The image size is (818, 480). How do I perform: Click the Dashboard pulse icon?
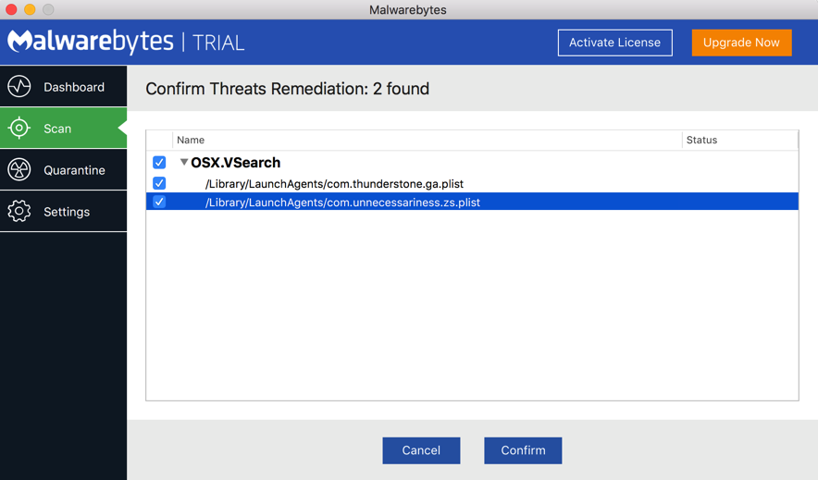pyautogui.click(x=19, y=87)
